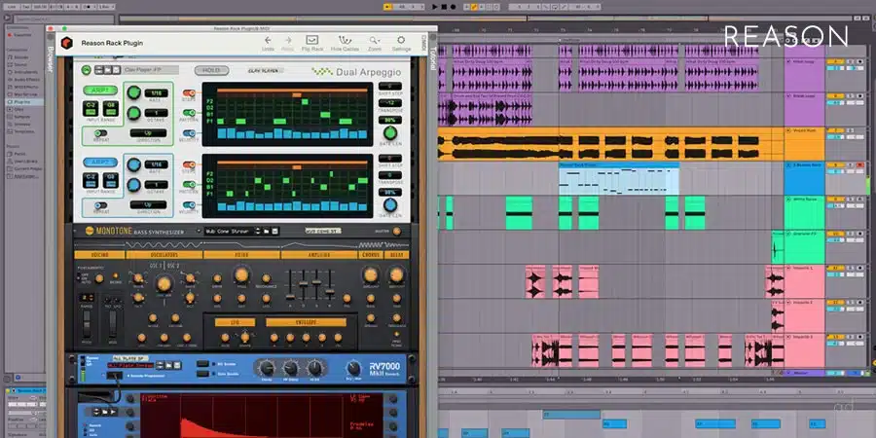Click ARP 1 Shift Step display
The height and width of the screenshot is (438, 876).
coord(390,86)
